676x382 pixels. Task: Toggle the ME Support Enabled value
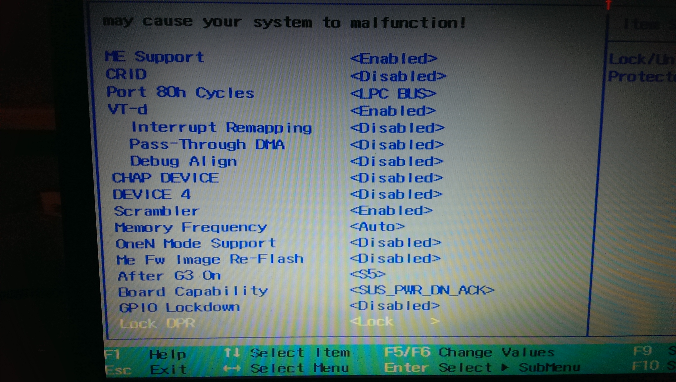[394, 59]
